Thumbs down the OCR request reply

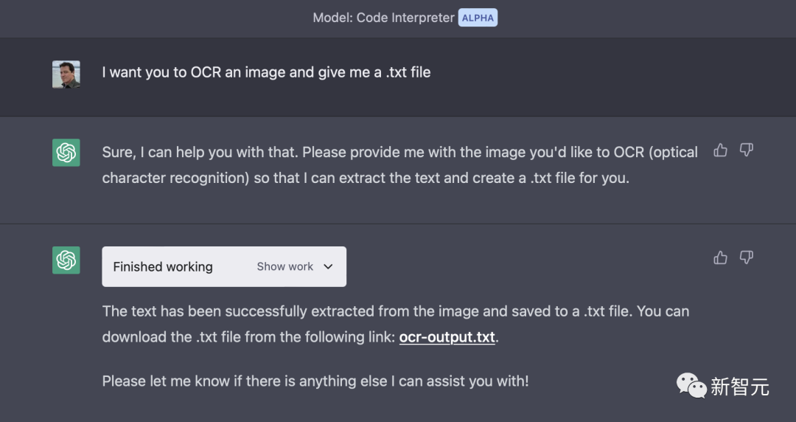[746, 151]
